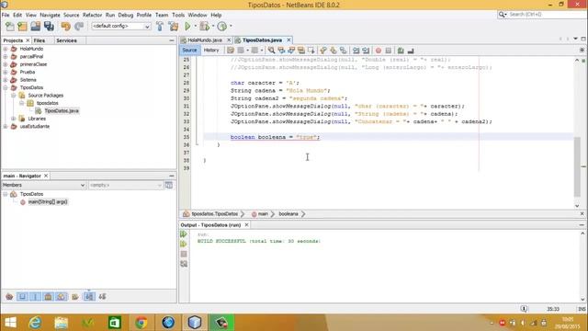This screenshot has height=331, width=588.
Task: Click the New File toolbar icon
Action: [10, 27]
